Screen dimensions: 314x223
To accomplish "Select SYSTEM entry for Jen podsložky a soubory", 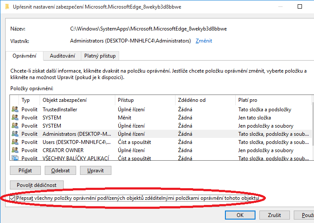I will (x=161, y=126).
